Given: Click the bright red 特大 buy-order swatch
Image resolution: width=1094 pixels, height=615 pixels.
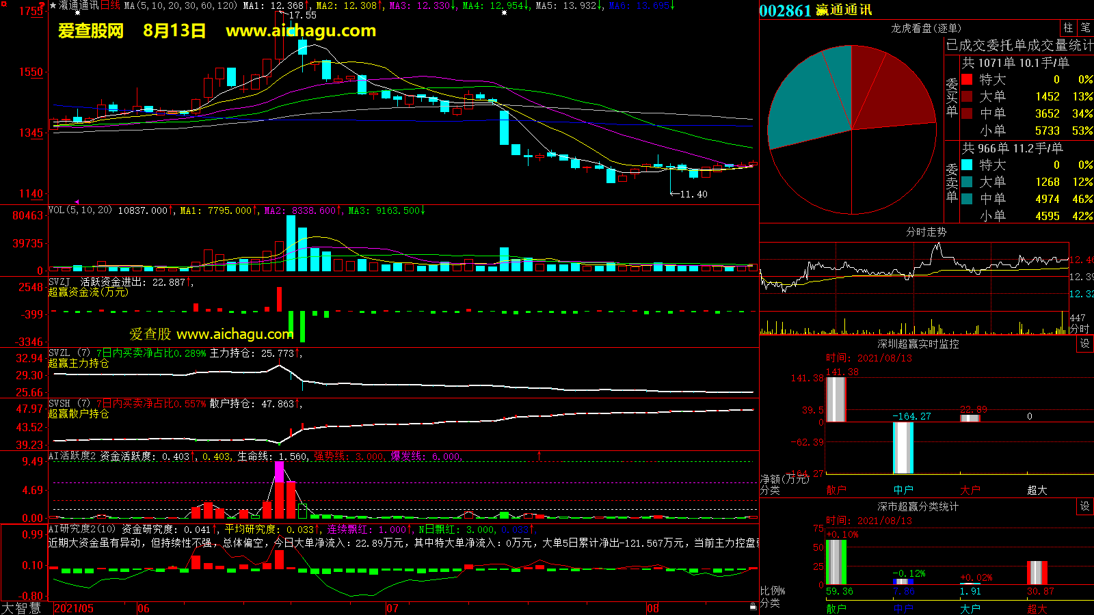Looking at the screenshot, I should [967, 79].
